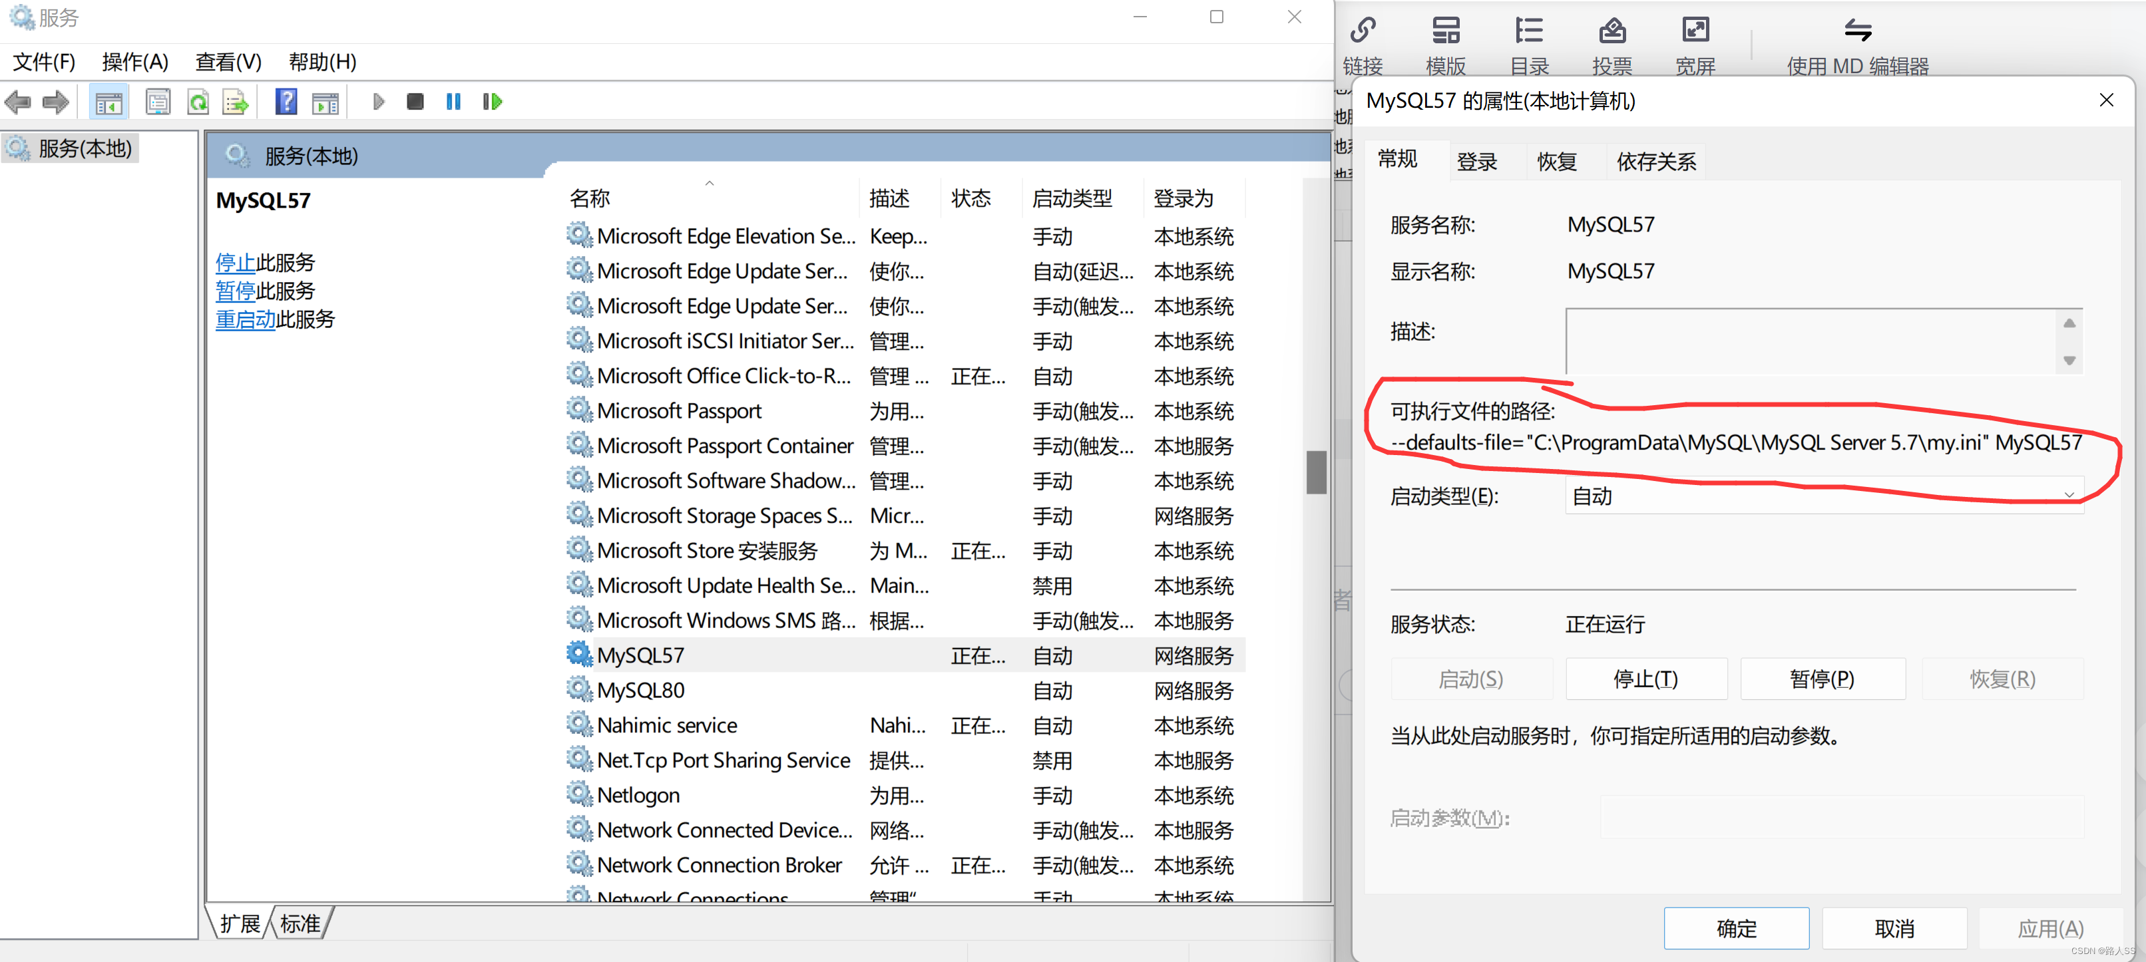Screen dimensions: 2146x962
Task: Open the 帮助(H) menu
Action: (322, 62)
